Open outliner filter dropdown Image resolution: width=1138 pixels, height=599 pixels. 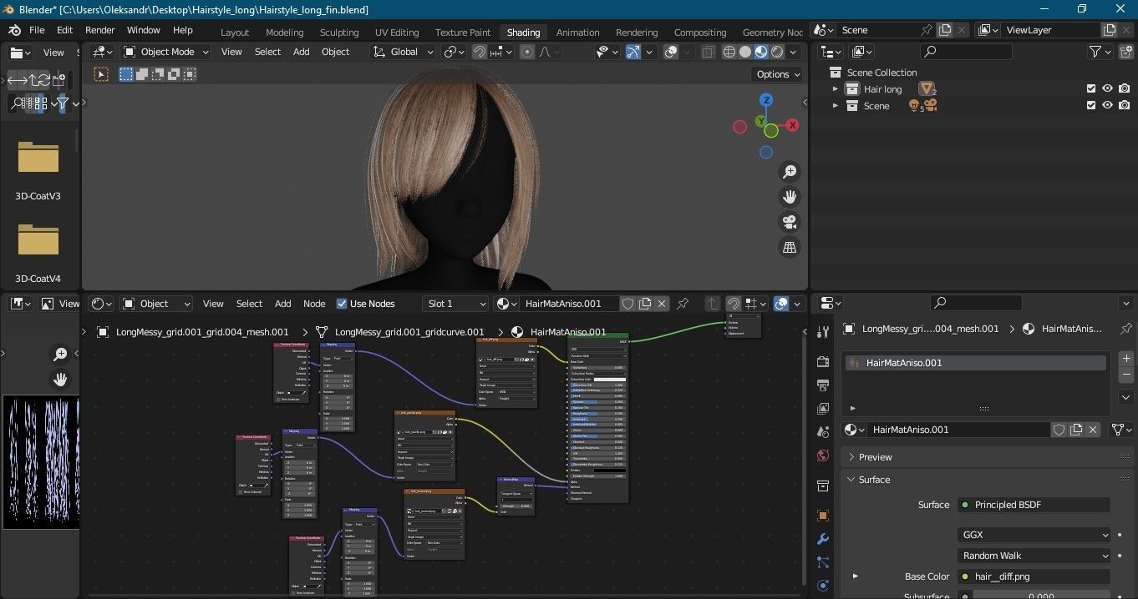coord(1100,52)
